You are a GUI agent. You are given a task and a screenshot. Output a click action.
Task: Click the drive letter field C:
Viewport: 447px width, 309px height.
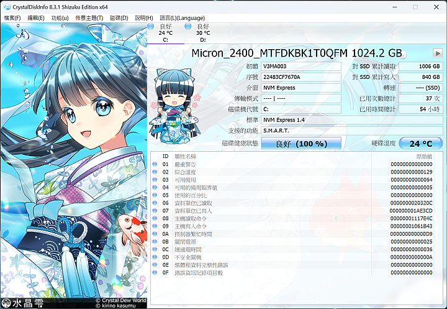click(x=301, y=109)
